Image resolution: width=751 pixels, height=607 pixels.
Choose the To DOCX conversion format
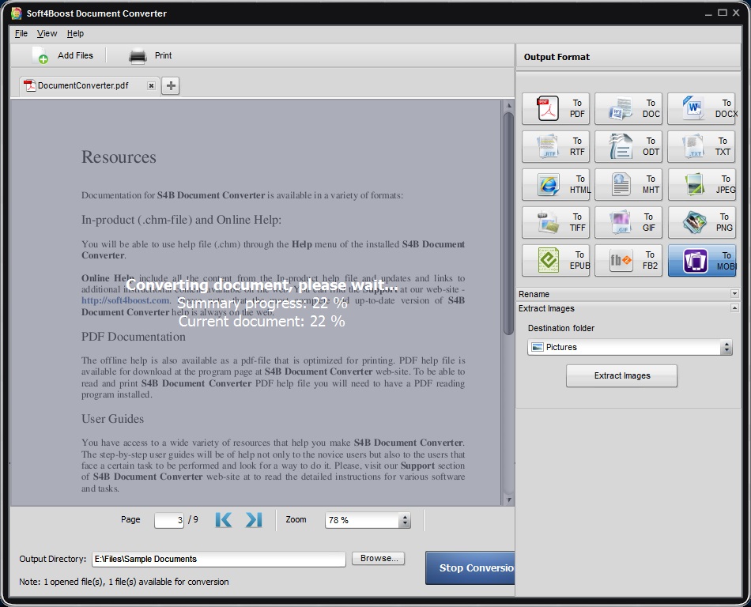click(x=702, y=108)
